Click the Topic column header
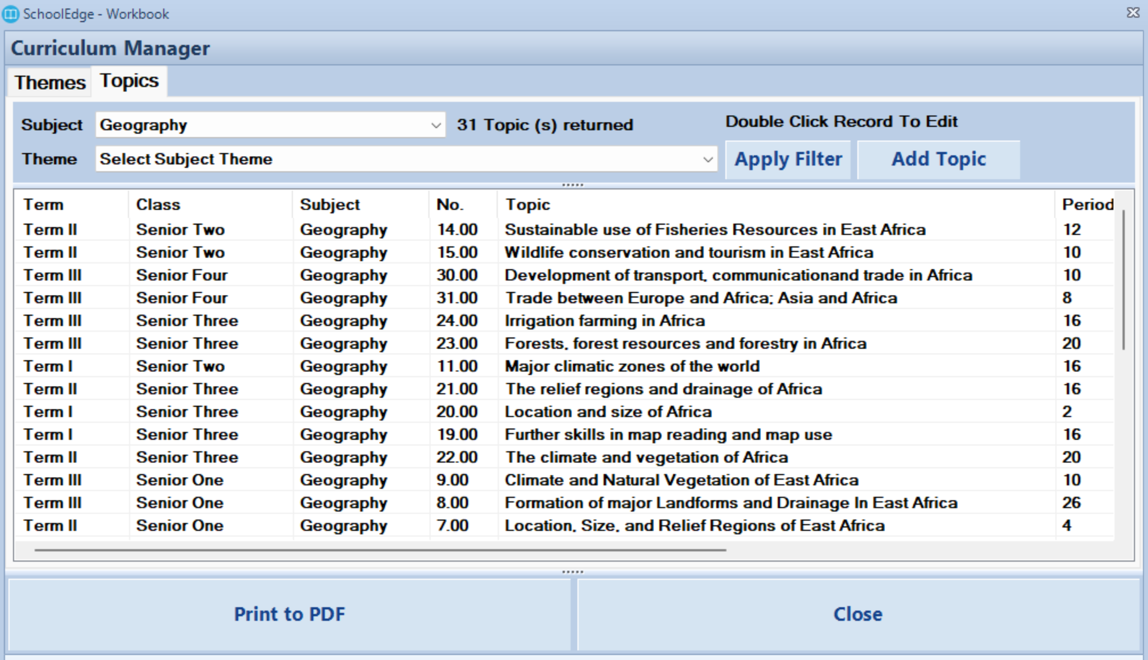Screen dimensions: 1148x660 528,205
